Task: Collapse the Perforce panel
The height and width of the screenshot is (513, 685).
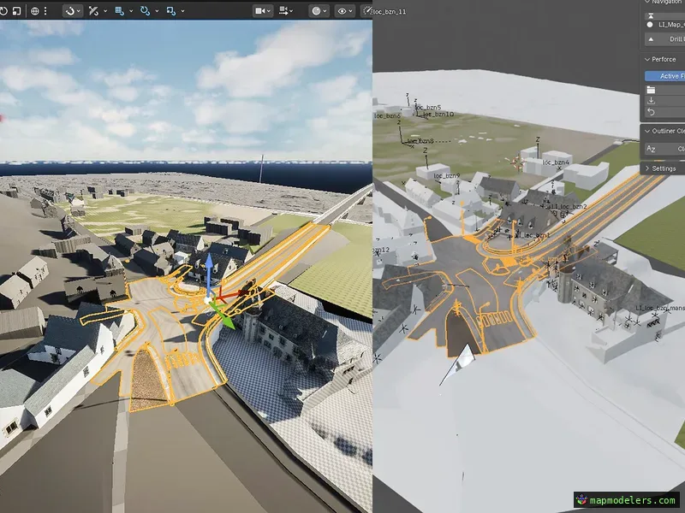Action: click(647, 59)
